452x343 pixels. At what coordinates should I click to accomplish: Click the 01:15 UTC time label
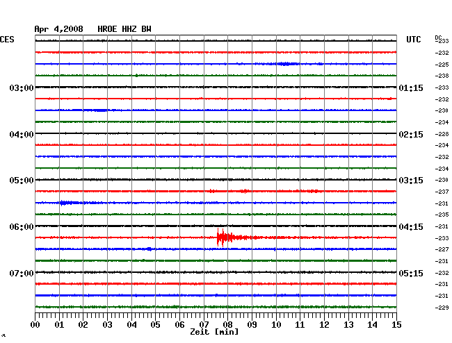(411, 87)
